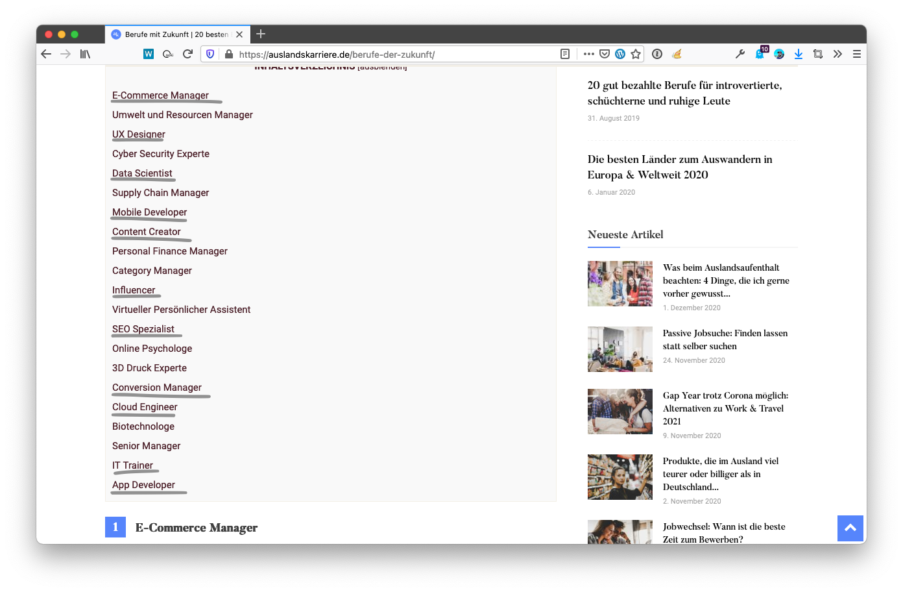This screenshot has height=592, width=903.
Task: Open the Ghostery extension icon
Action: (x=760, y=54)
